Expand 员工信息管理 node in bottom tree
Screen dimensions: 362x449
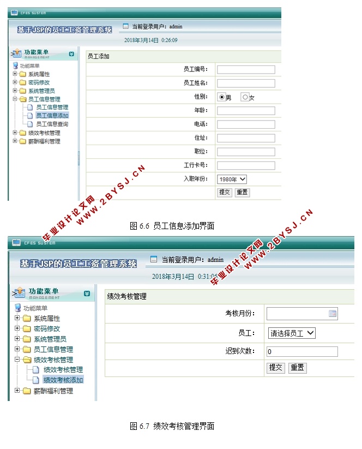tap(17, 349)
